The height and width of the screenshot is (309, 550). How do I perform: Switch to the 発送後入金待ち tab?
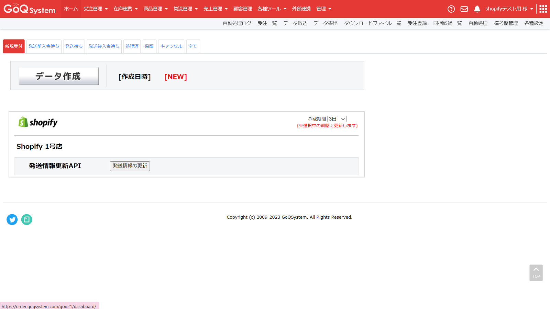[x=104, y=46]
